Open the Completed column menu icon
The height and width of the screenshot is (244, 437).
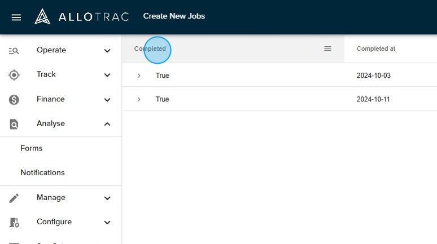pos(327,49)
